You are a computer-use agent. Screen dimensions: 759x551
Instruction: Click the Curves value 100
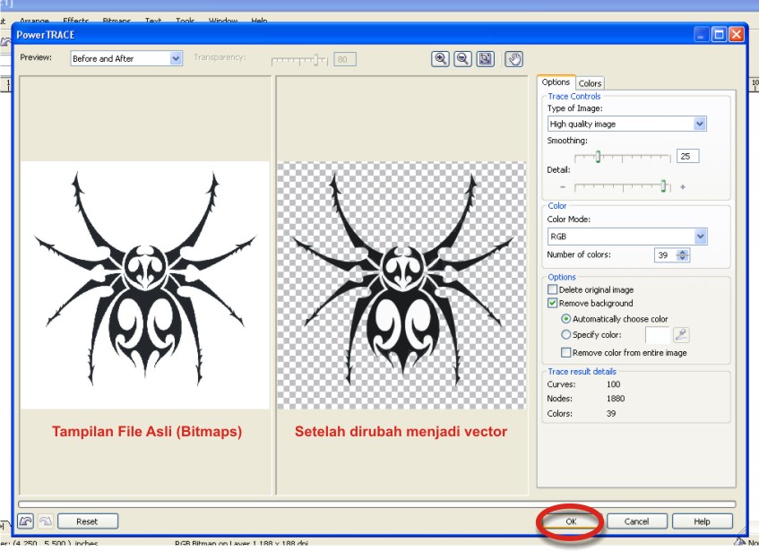[613, 384]
